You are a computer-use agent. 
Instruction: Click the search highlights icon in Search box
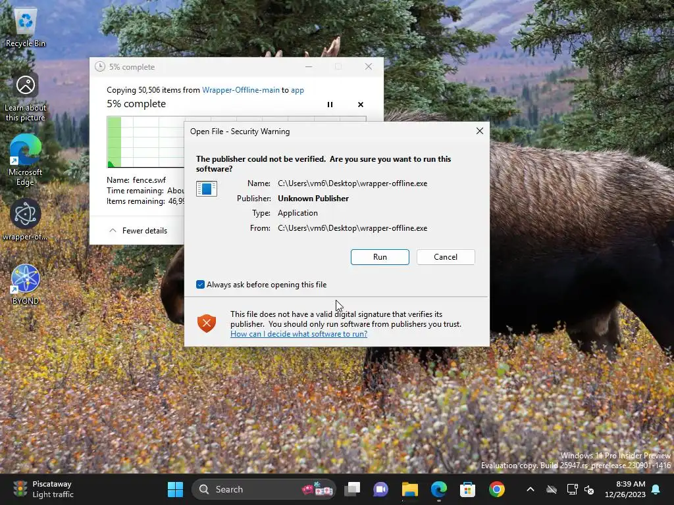pos(317,489)
